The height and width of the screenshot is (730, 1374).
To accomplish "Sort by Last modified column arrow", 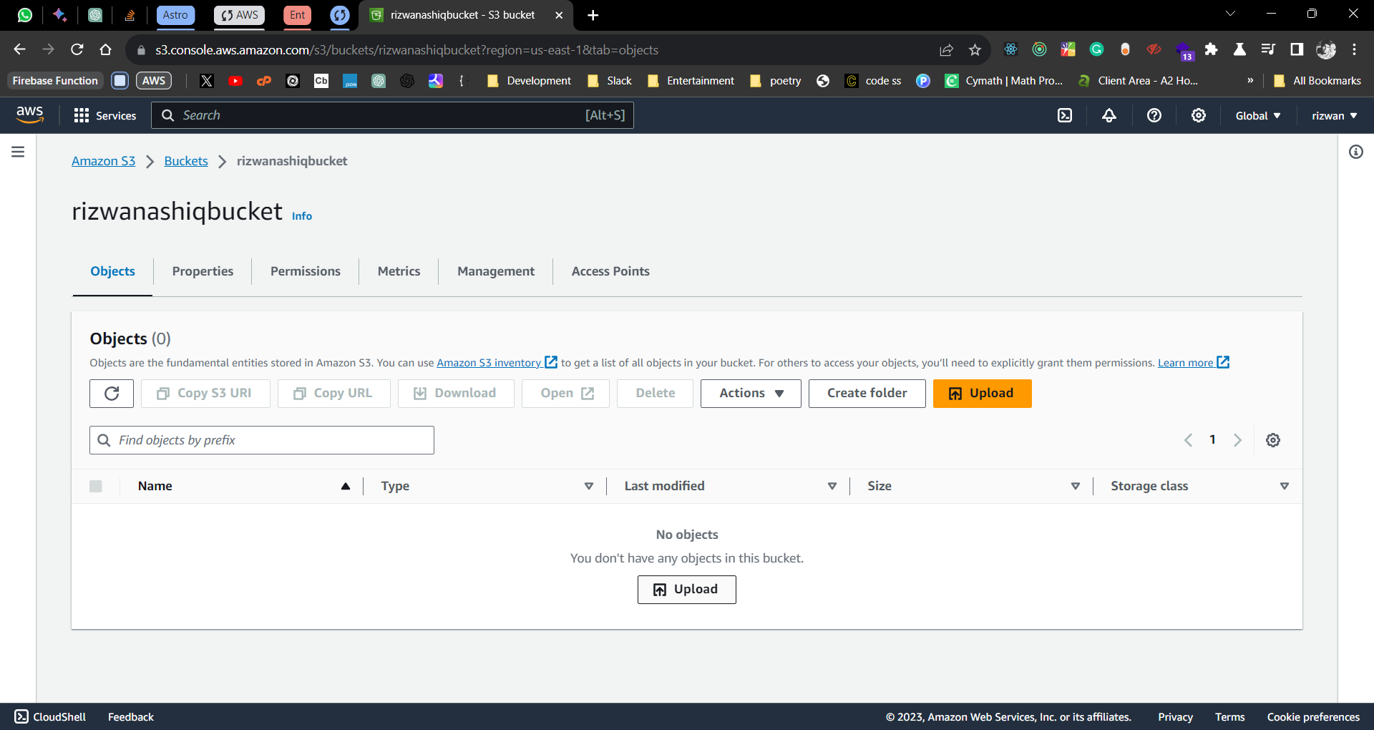I will tap(832, 487).
